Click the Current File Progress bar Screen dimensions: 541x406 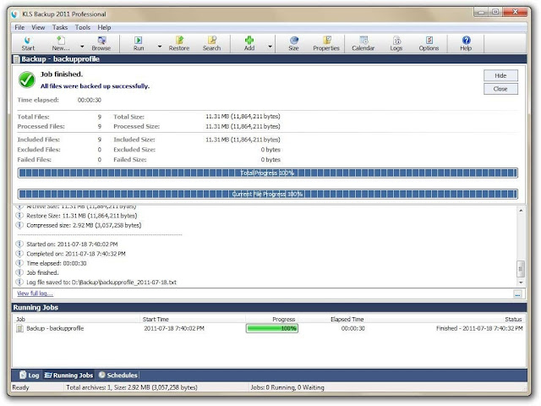point(267,194)
